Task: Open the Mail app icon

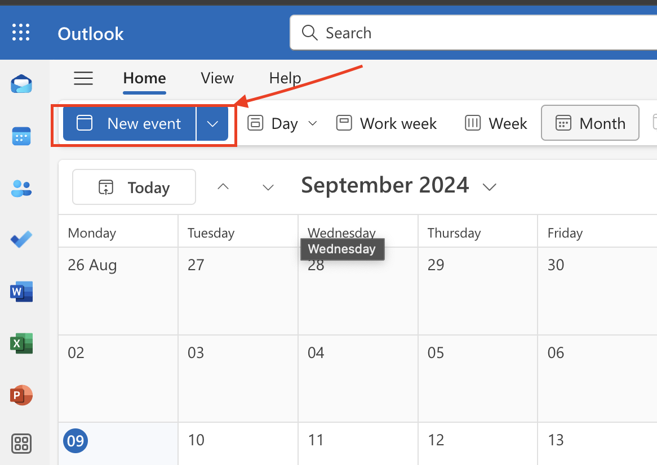Action: click(21, 84)
